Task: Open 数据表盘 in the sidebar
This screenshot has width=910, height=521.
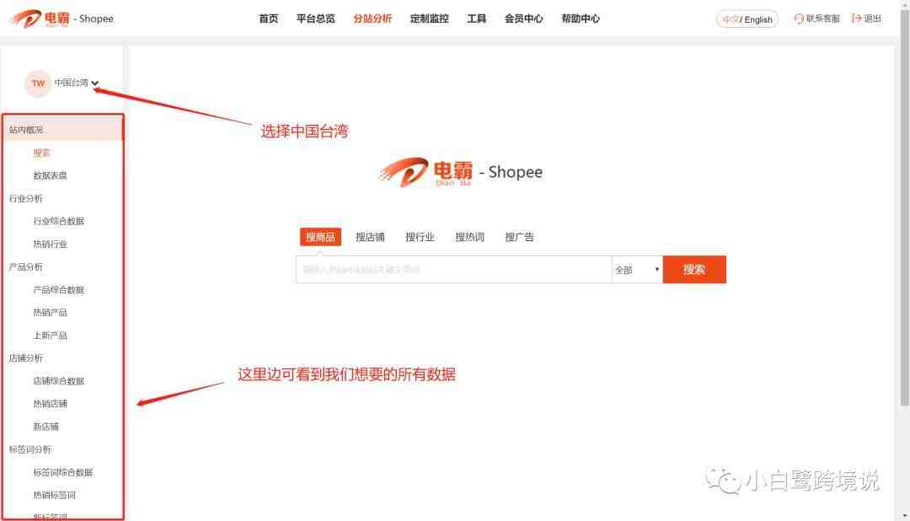Action: pos(50,175)
